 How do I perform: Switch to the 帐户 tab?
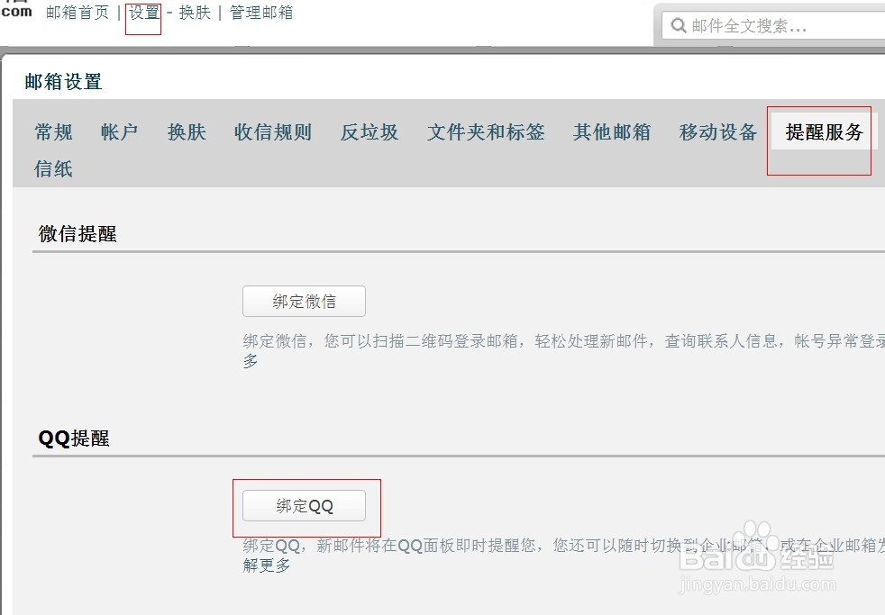(118, 131)
